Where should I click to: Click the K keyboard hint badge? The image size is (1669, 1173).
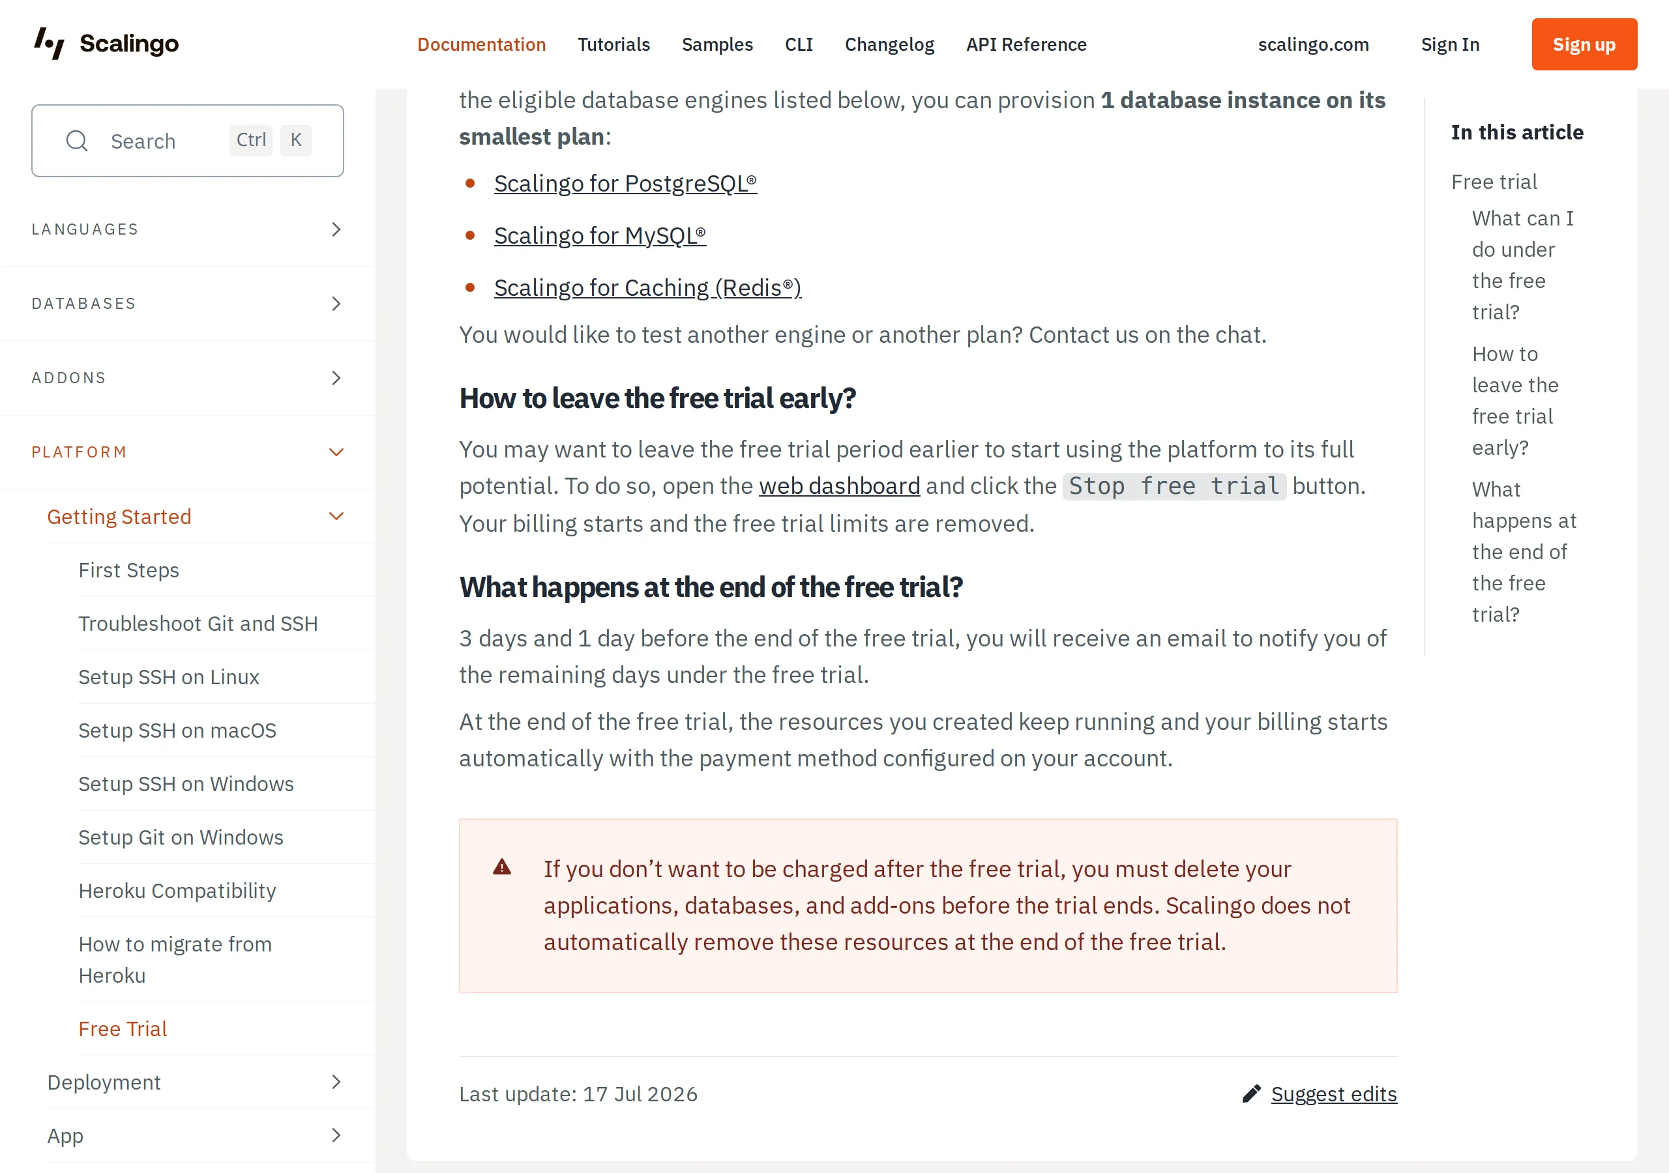pos(296,140)
